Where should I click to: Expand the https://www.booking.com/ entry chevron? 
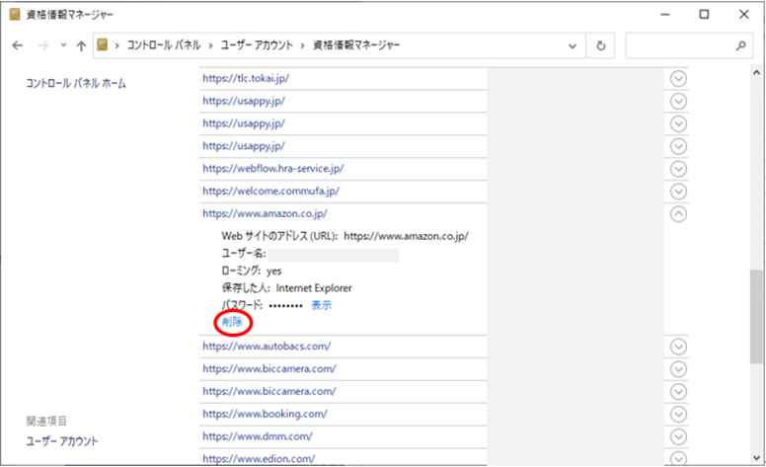tap(678, 415)
